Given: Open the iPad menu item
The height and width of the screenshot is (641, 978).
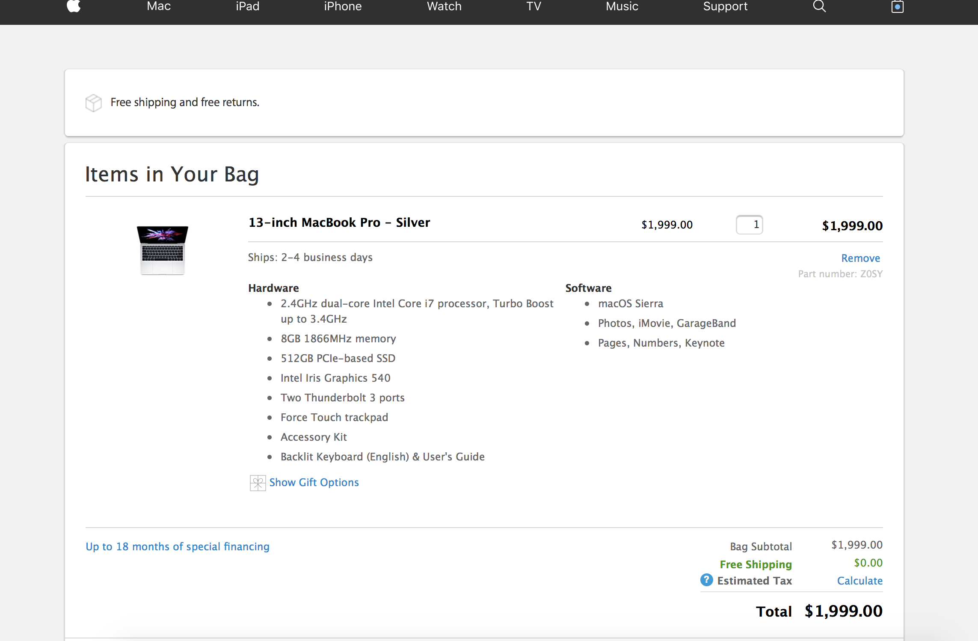Looking at the screenshot, I should coord(248,6).
